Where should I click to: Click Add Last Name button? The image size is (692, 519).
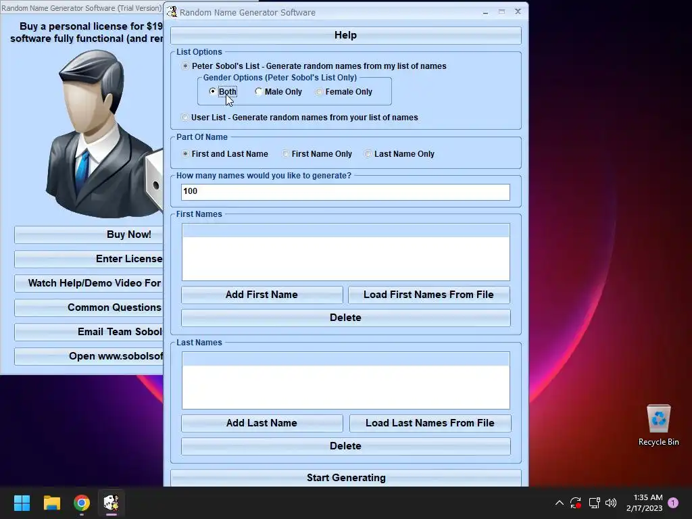pyautogui.click(x=262, y=423)
